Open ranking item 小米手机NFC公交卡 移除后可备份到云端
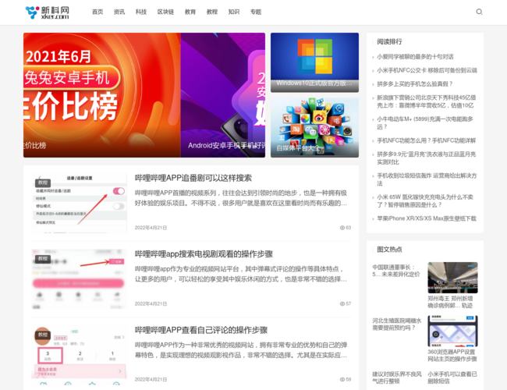This screenshot has height=390, width=507. (x=427, y=70)
